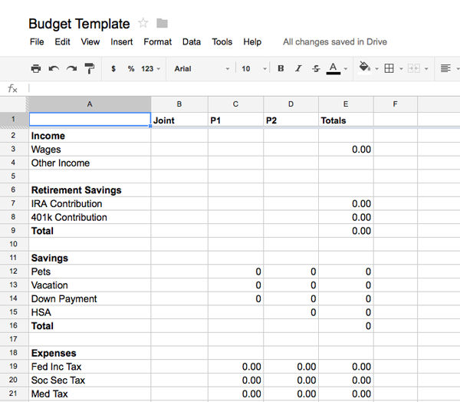Click the select-all corner box

14,104
